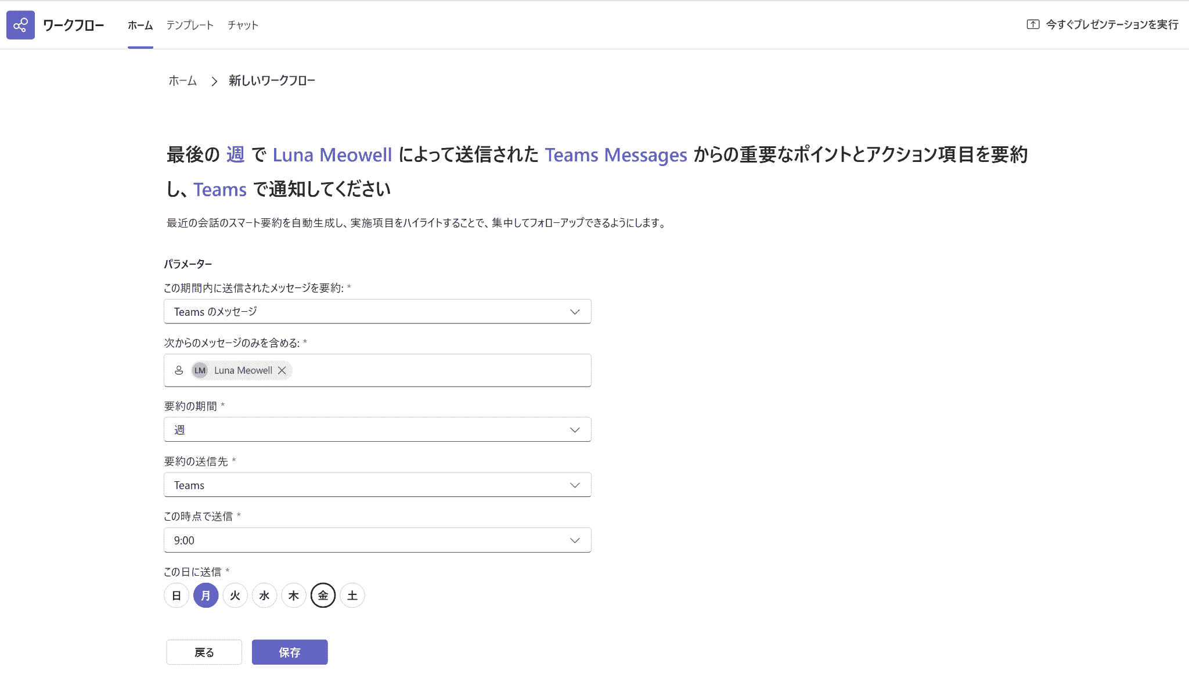Click the present now screen-share icon

[1033, 24]
